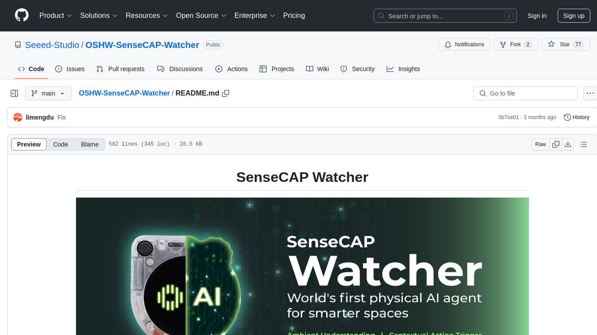Fork the repository
Image resolution: width=597 pixels, height=335 pixels.
516,45
